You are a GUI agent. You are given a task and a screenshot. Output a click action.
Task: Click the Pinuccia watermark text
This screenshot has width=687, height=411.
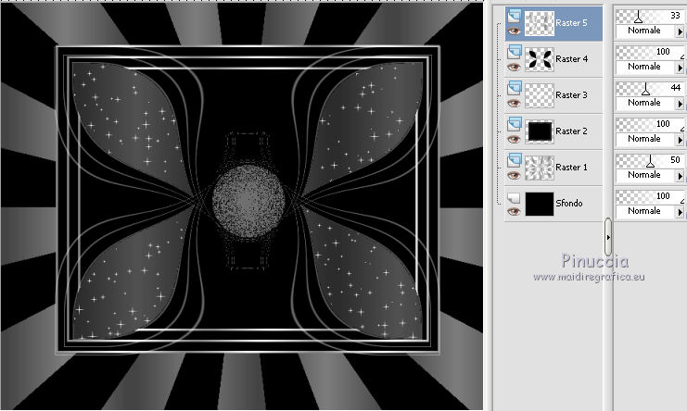tap(593, 261)
